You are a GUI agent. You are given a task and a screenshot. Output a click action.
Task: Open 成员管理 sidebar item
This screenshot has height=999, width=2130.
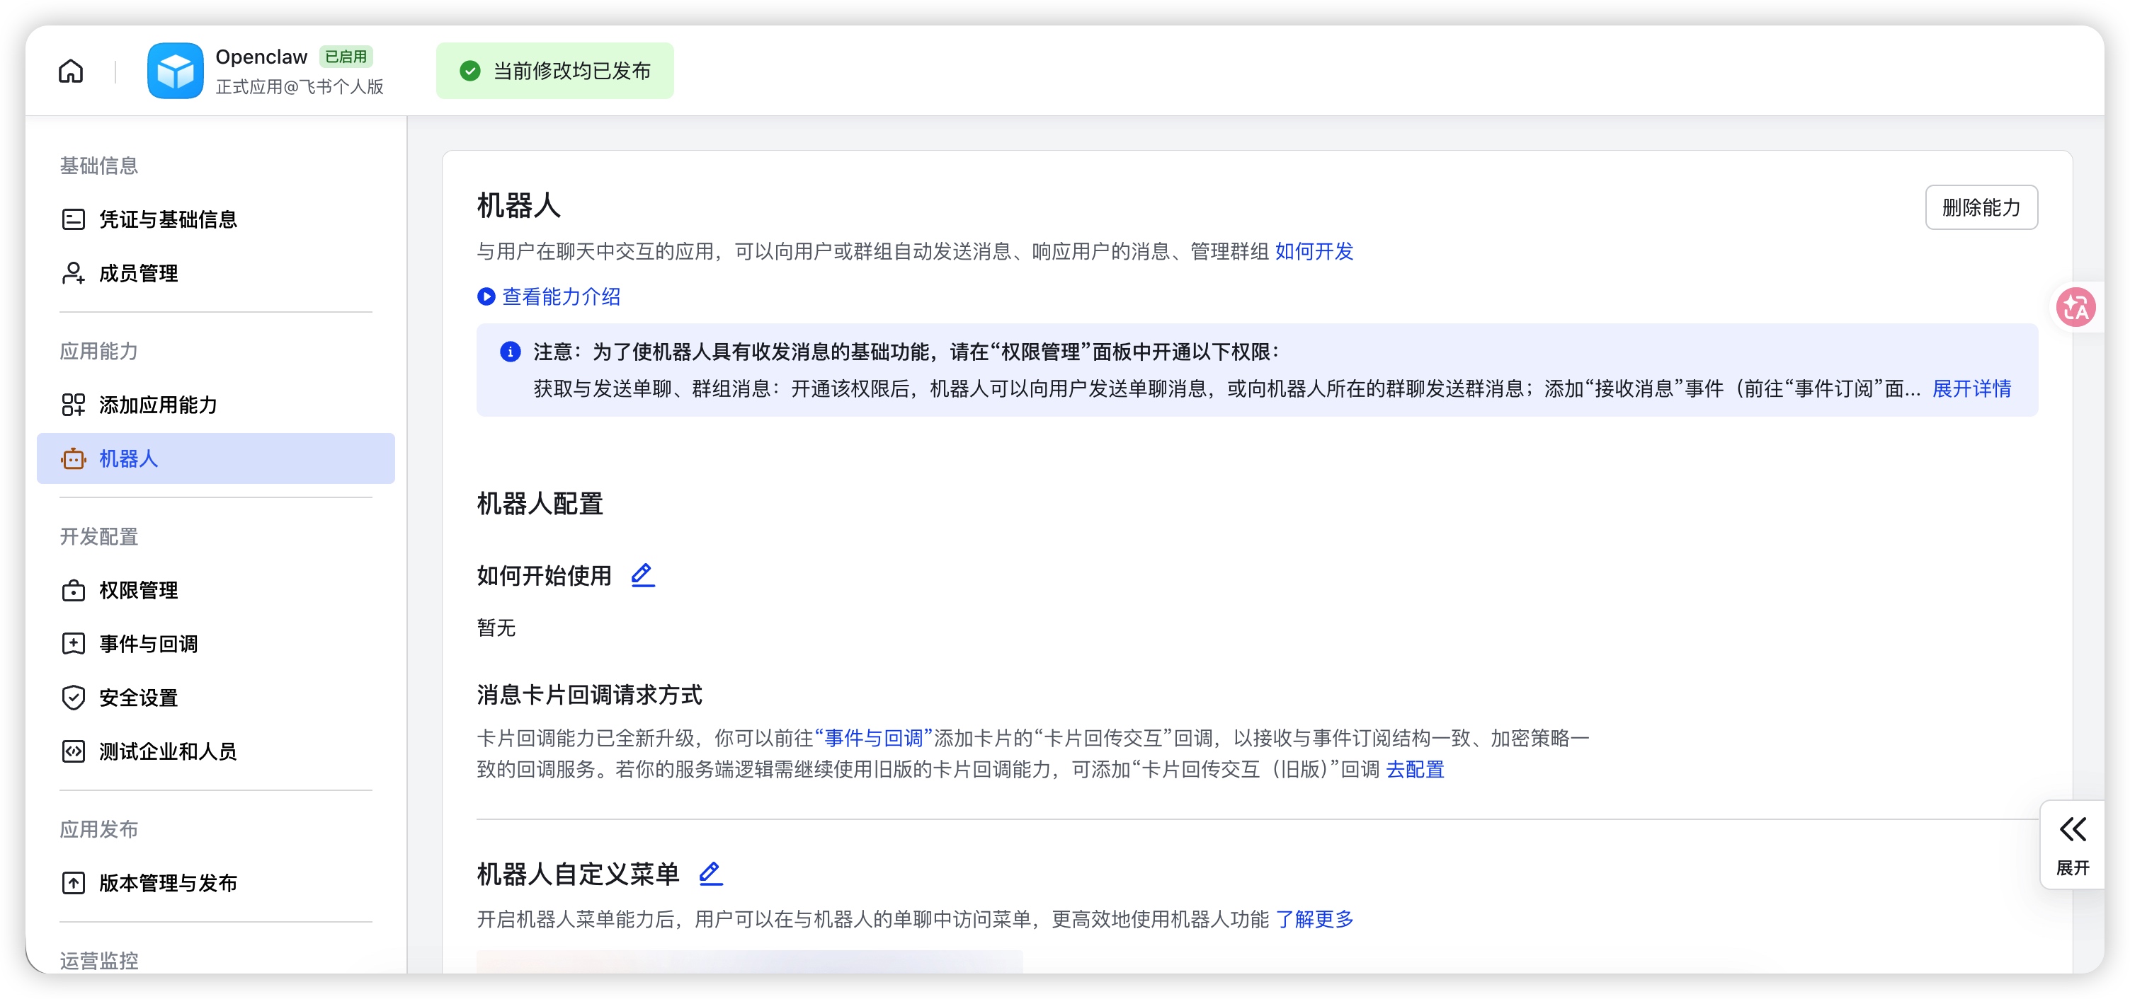(x=138, y=274)
